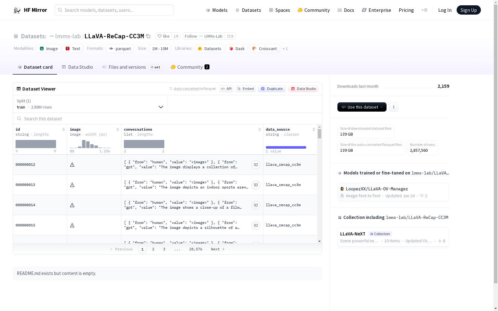Open the Files and versions tab
The width and height of the screenshot is (498, 311).
(132, 67)
